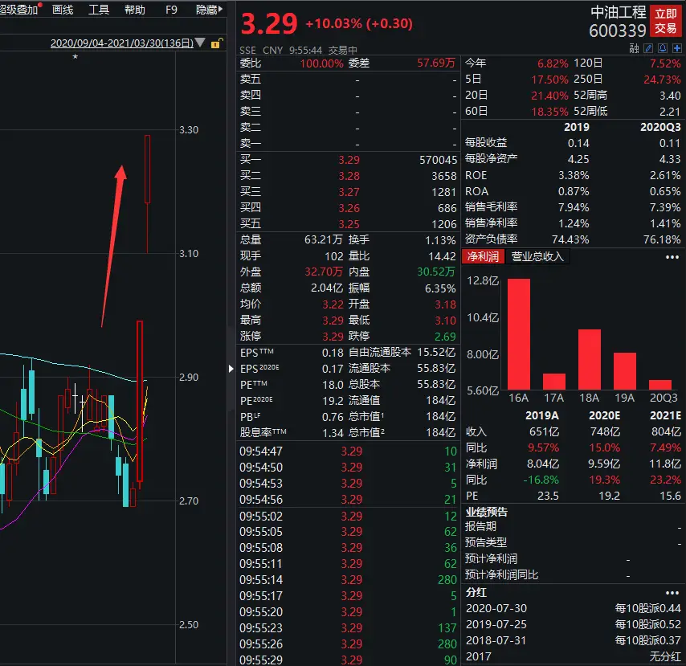This screenshot has width=686, height=666.
Task: Click the blue plus add-to-watchlist icon
Action: pyautogui.click(x=676, y=49)
